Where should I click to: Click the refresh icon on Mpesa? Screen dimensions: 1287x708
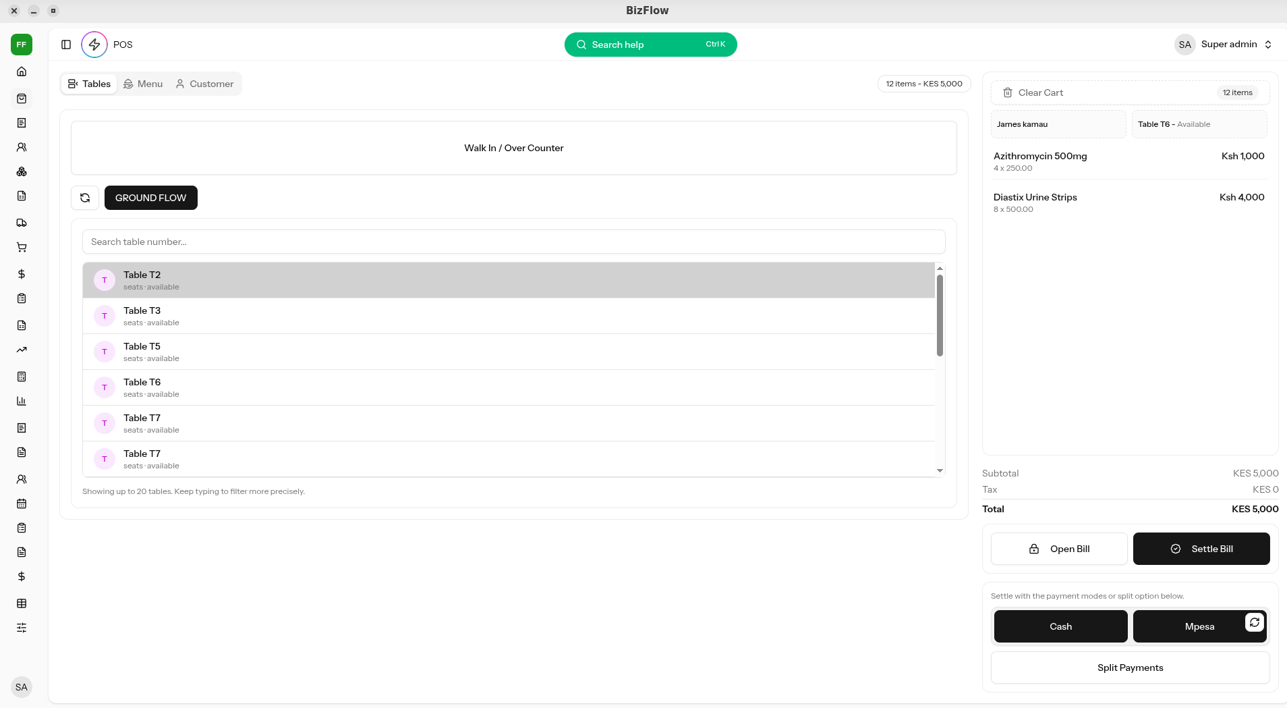pos(1254,622)
